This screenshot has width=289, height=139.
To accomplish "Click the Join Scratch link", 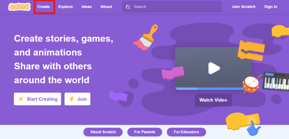I will pyautogui.click(x=244, y=7).
